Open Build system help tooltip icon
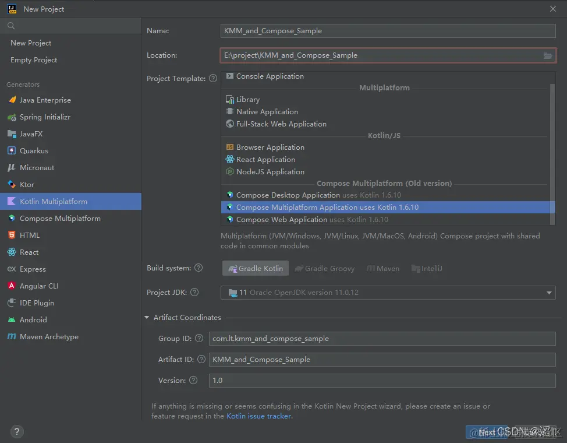Image resolution: width=567 pixels, height=443 pixels. [x=199, y=268]
